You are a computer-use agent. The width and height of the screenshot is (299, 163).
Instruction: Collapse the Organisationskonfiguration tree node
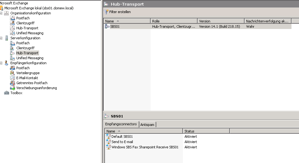point(1,13)
